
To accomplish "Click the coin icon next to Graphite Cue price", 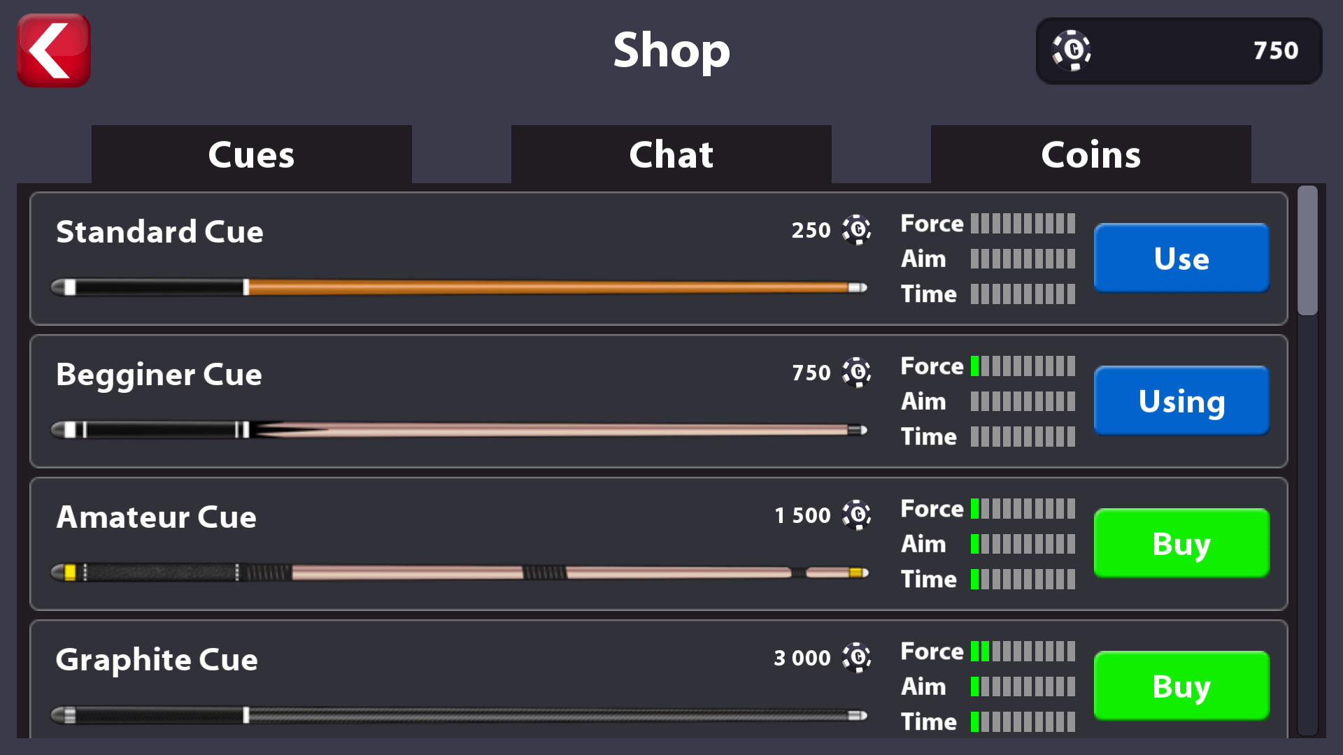I will pyautogui.click(x=856, y=658).
